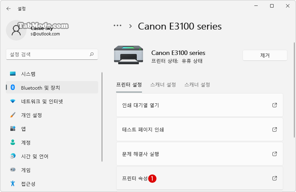Open 네트워크 및 인터넷 settings
This screenshot has height=192, width=296.
[x=52, y=101]
